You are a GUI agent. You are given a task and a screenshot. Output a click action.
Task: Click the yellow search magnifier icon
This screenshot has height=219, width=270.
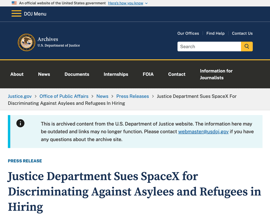pyautogui.click(x=247, y=46)
